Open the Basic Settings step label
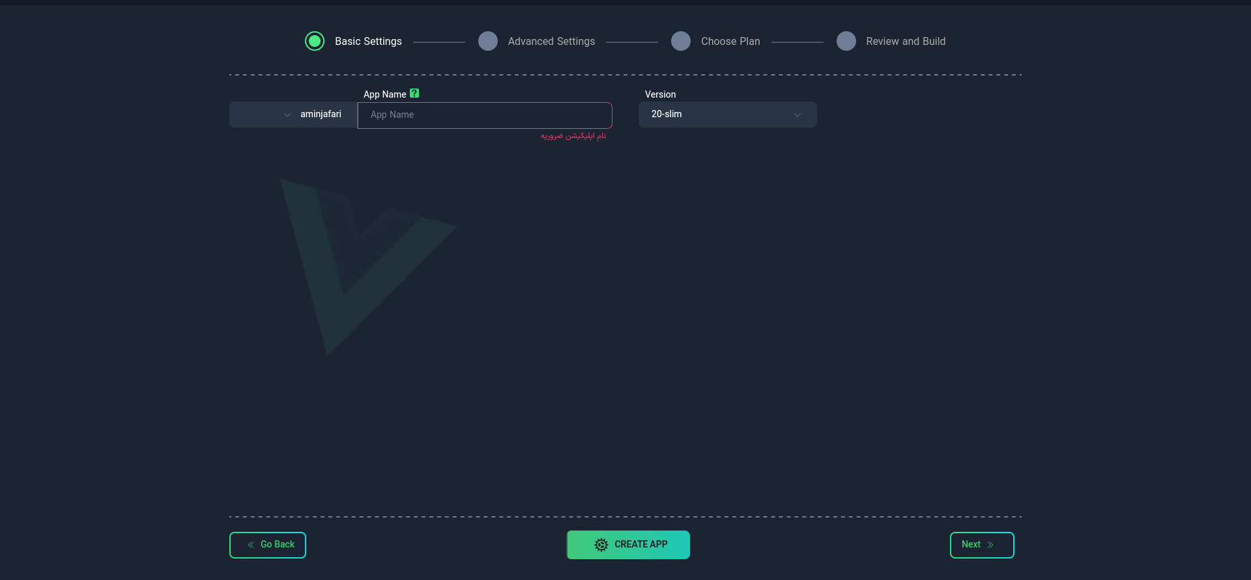Image resolution: width=1251 pixels, height=580 pixels. [368, 41]
